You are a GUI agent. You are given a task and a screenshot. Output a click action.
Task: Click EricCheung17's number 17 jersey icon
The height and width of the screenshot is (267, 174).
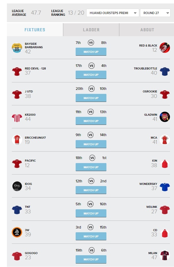coord(17,140)
